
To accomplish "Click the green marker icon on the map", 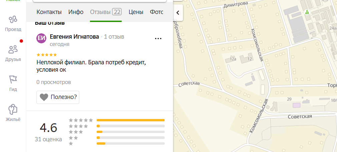I will (x=307, y=12).
